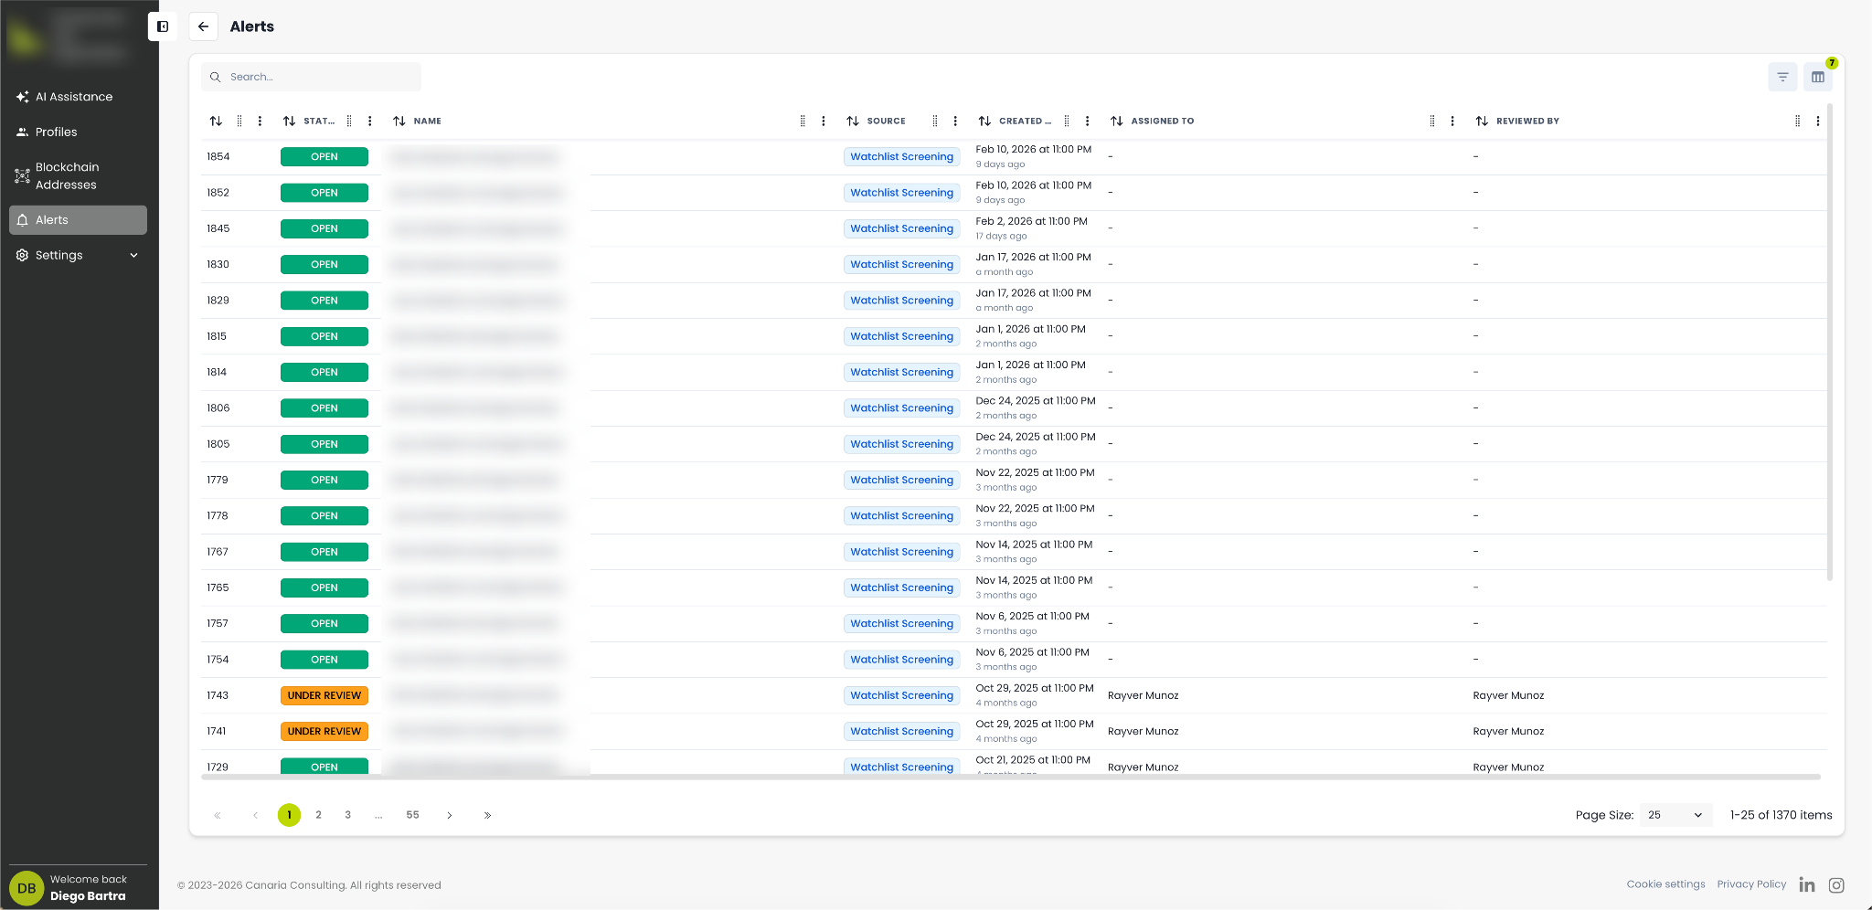Screen dimensions: 1872x910
Task: Open the column chooser icon with badge
Action: click(x=1817, y=77)
